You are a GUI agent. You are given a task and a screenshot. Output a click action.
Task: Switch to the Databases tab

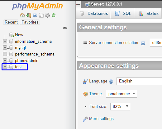93,13
